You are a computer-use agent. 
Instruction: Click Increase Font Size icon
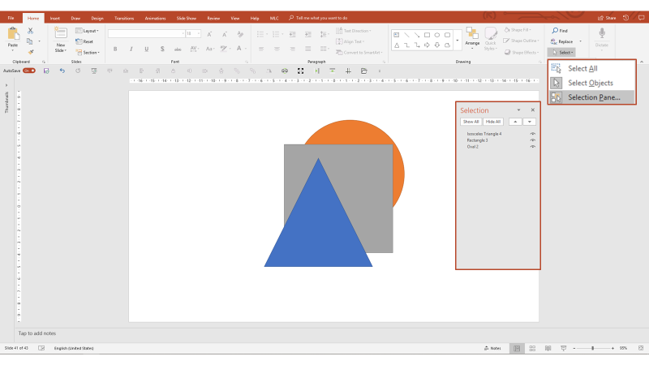click(x=209, y=34)
